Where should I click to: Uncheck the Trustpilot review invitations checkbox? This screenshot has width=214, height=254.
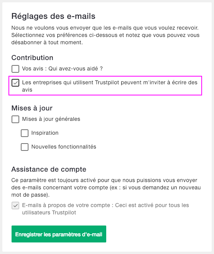point(15,83)
